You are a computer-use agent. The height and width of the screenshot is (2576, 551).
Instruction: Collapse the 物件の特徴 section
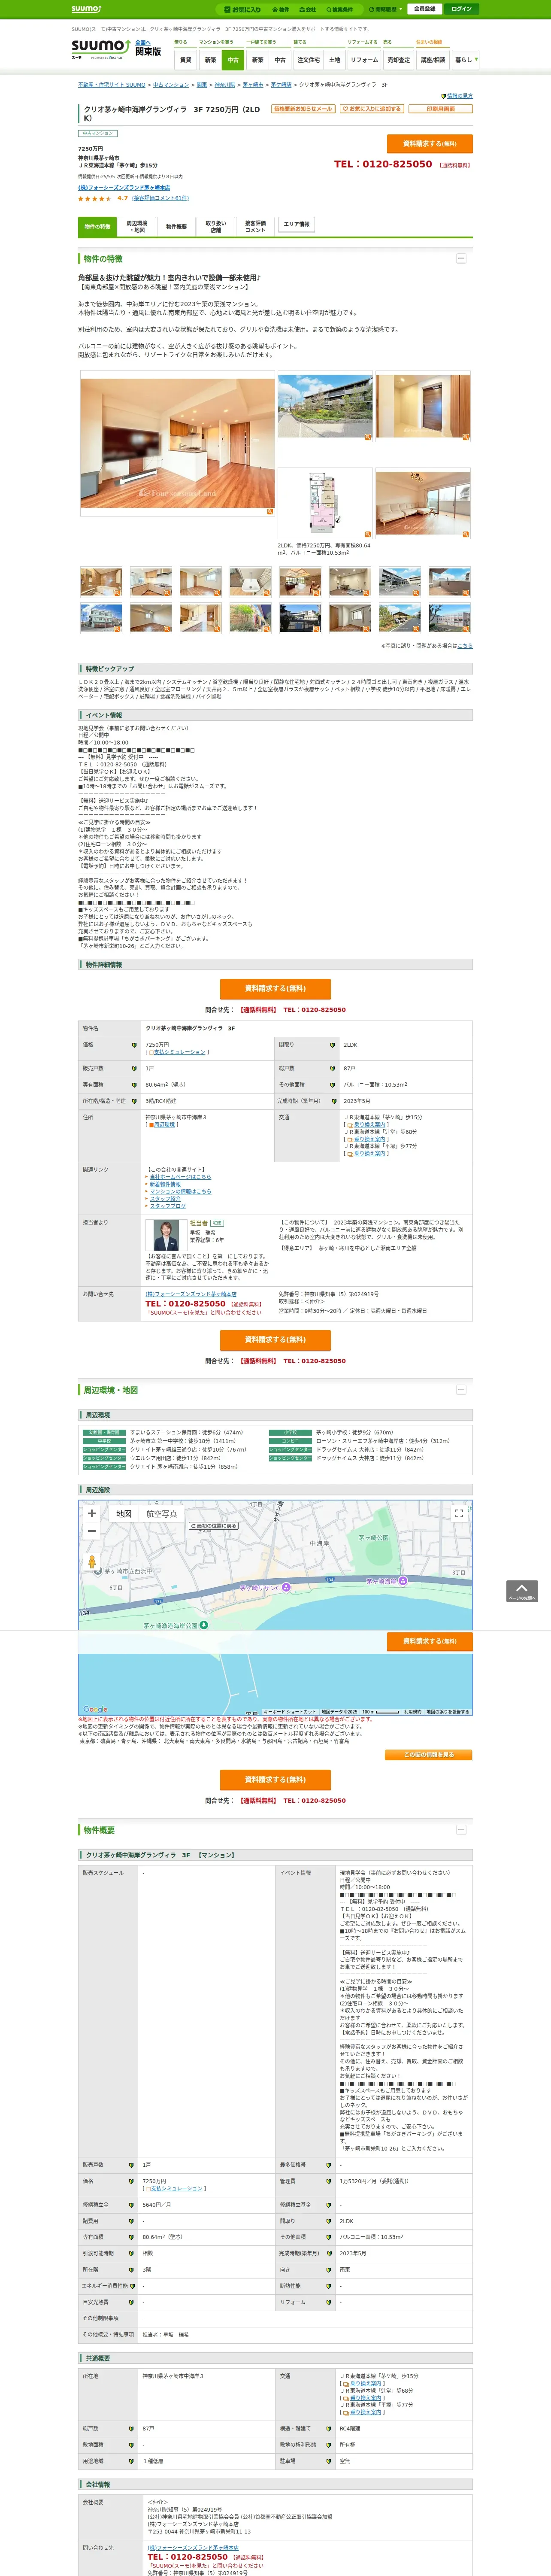[x=461, y=259]
